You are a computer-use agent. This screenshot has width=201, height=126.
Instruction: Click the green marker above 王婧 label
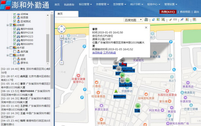138,106
